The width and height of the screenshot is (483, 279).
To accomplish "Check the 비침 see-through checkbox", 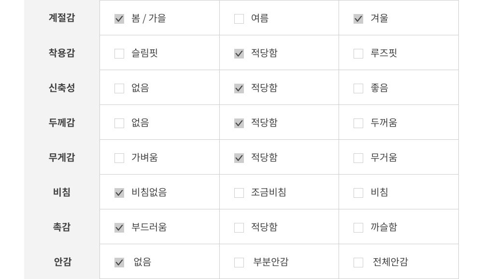I will click(358, 193).
